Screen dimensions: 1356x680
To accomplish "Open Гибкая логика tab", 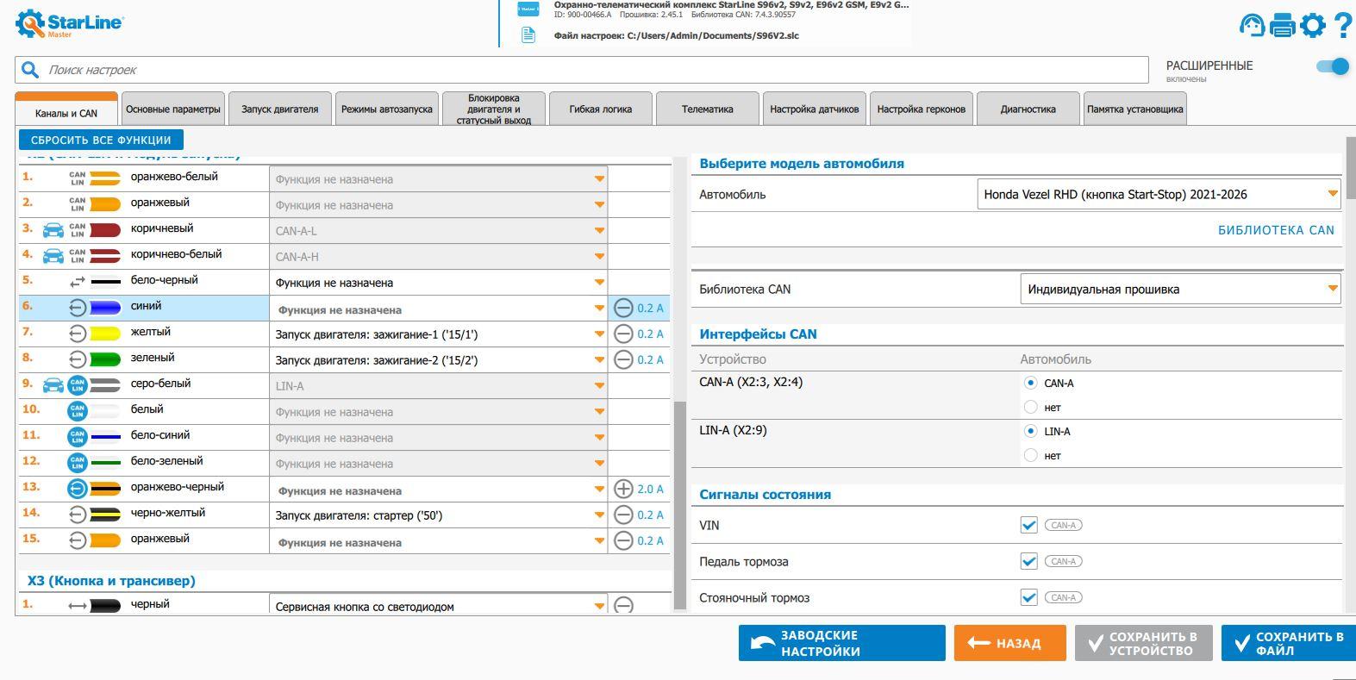I will (601, 109).
